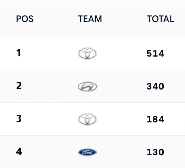Select the Hyundai row with 340 points
Screen dimensions: 185x168
point(92,86)
